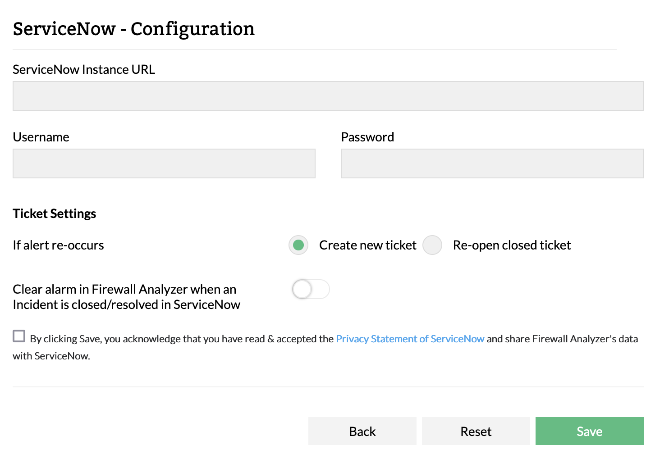
Task: Open the Privacy Statement of ServiceNow link
Action: (410, 338)
